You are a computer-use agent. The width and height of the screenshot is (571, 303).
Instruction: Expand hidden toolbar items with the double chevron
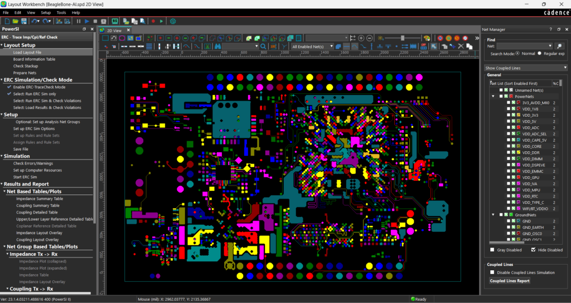[x=477, y=38]
